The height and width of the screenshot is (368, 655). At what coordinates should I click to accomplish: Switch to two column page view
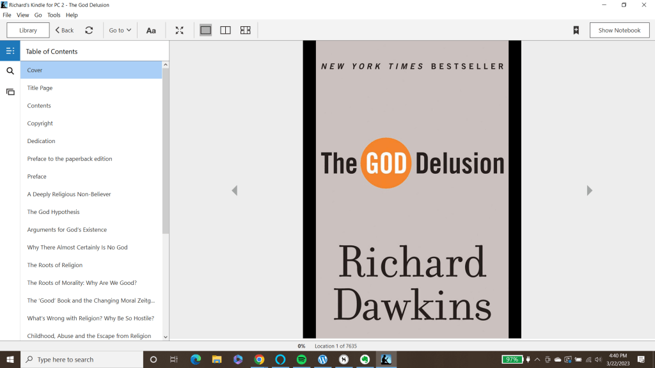pyautogui.click(x=225, y=30)
